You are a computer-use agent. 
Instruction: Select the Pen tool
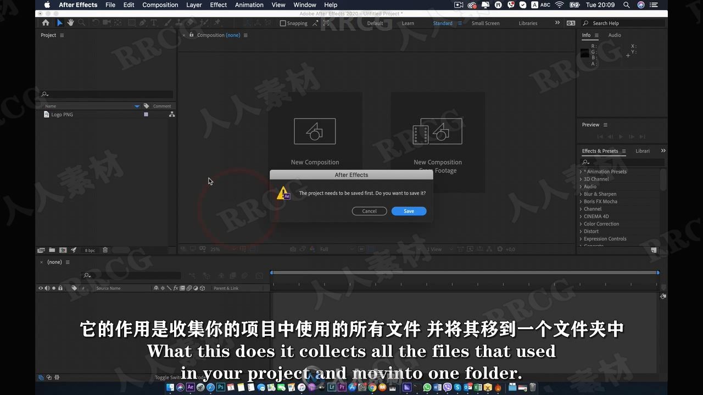(142, 23)
